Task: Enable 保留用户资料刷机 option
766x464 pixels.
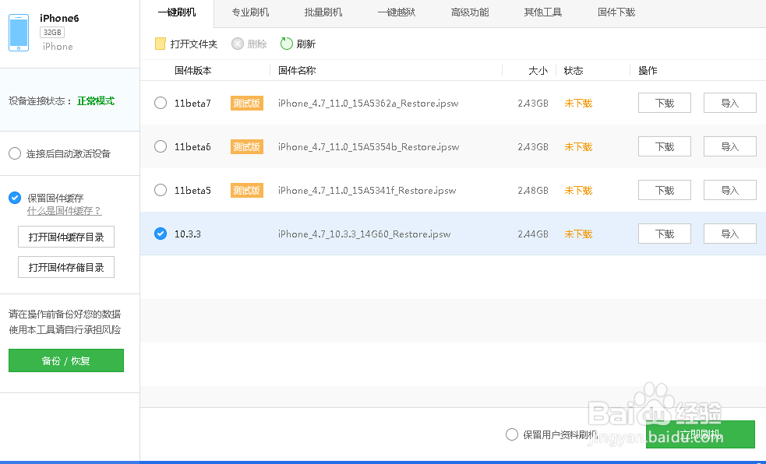Action: [x=511, y=434]
